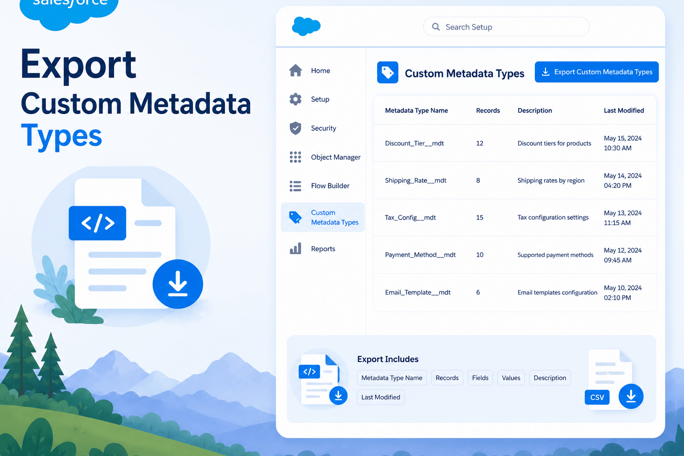Viewport: 684px width, 456px height.
Task: Click record count 6 for Email_Template__mdt
Action: [x=478, y=293]
